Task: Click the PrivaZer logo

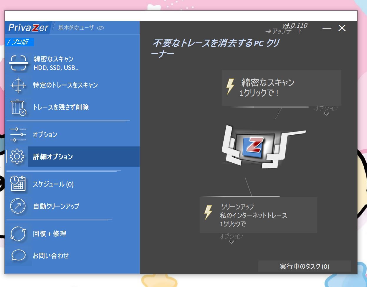Action: [x=28, y=28]
